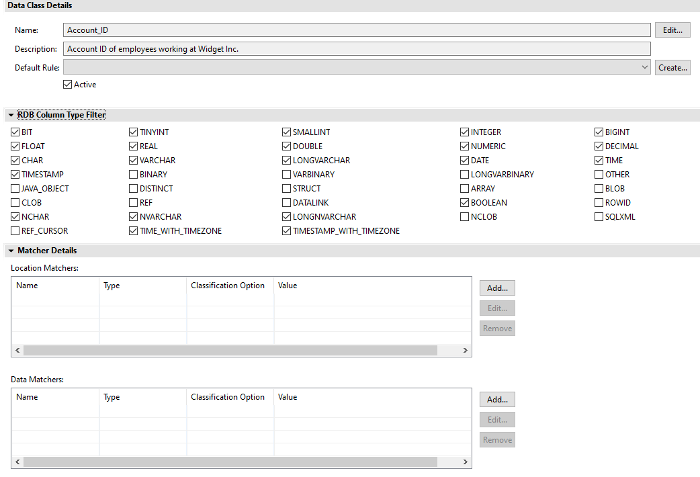The image size is (700, 477).
Task: Click Create for the Default Rule
Action: [x=672, y=67]
